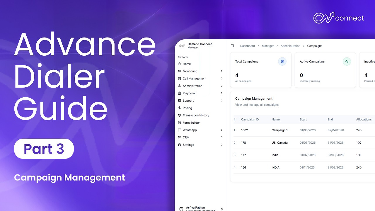This screenshot has width=375, height=211.
Task: Expand the Support chevron
Action: pyautogui.click(x=222, y=101)
